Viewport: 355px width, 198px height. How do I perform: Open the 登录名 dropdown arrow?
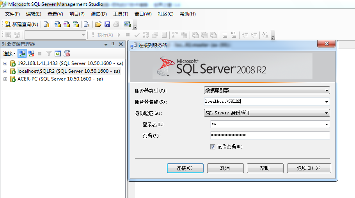(x=327, y=124)
